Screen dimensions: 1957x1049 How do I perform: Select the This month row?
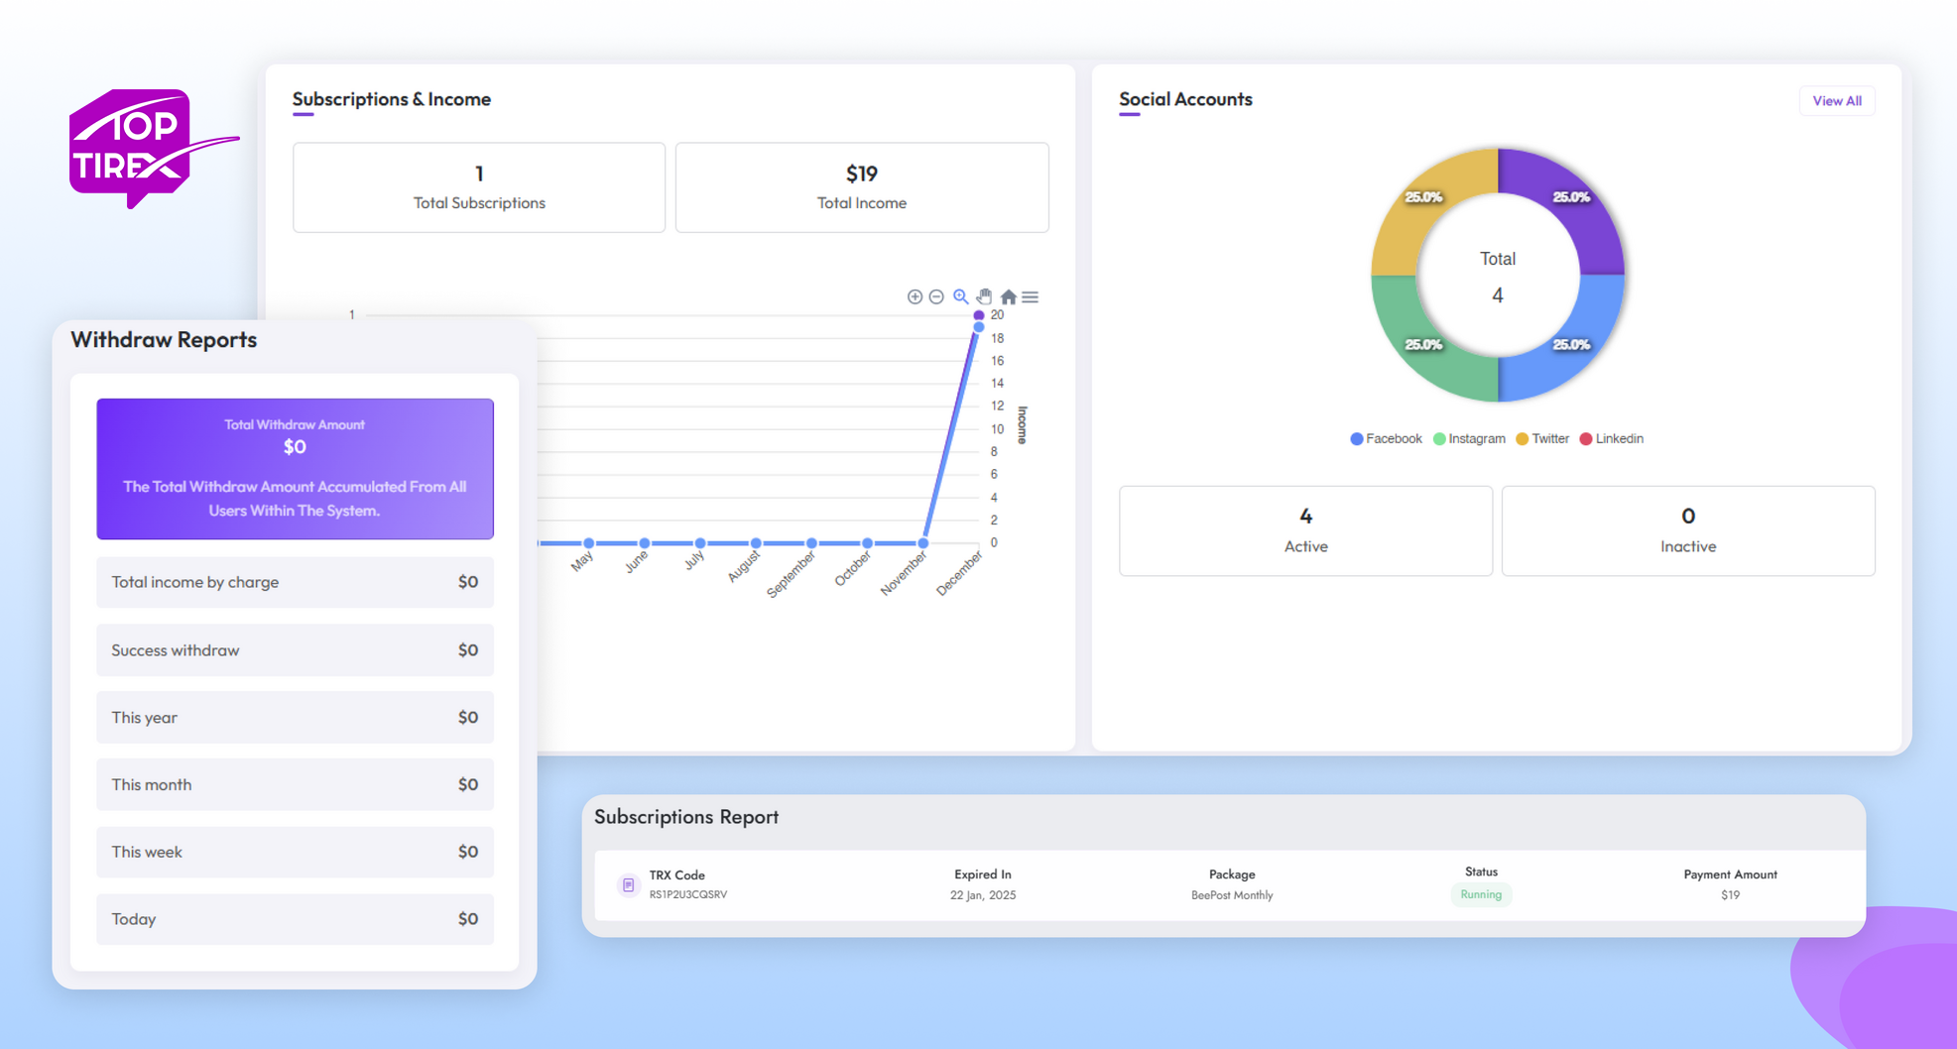[295, 784]
